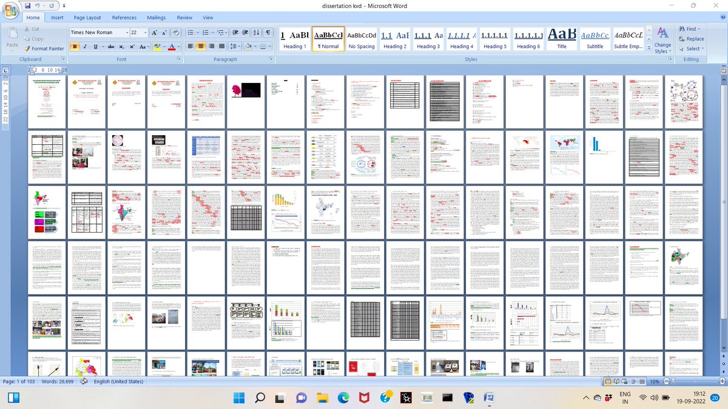Apply the Heading 1 style

[x=295, y=39]
